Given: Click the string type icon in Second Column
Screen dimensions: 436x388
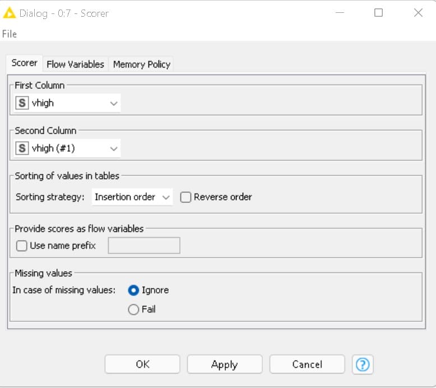Looking at the screenshot, I should pos(22,148).
